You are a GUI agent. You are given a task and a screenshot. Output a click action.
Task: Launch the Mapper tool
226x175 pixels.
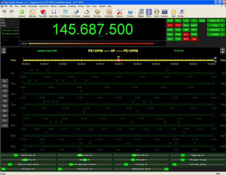(141, 13)
